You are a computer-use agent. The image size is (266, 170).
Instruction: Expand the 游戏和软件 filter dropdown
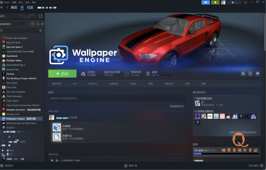click(x=14, y=24)
